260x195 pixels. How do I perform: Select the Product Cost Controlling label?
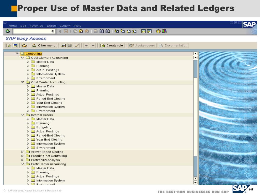(49, 156)
